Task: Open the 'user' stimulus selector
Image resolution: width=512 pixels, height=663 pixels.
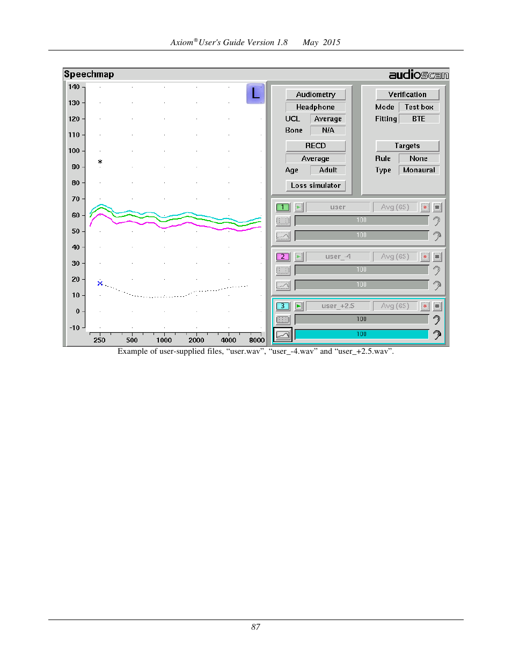Action: (338, 207)
